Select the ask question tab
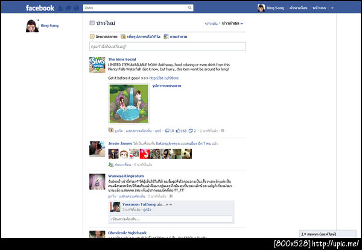Viewport: 362px width, 250px height. pos(176,37)
